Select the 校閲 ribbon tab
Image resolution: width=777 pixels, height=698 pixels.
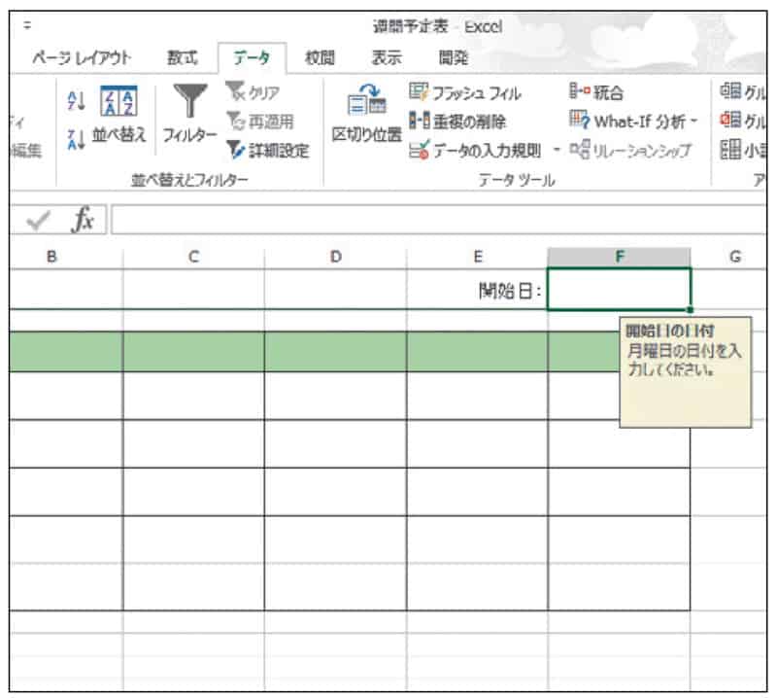point(320,57)
